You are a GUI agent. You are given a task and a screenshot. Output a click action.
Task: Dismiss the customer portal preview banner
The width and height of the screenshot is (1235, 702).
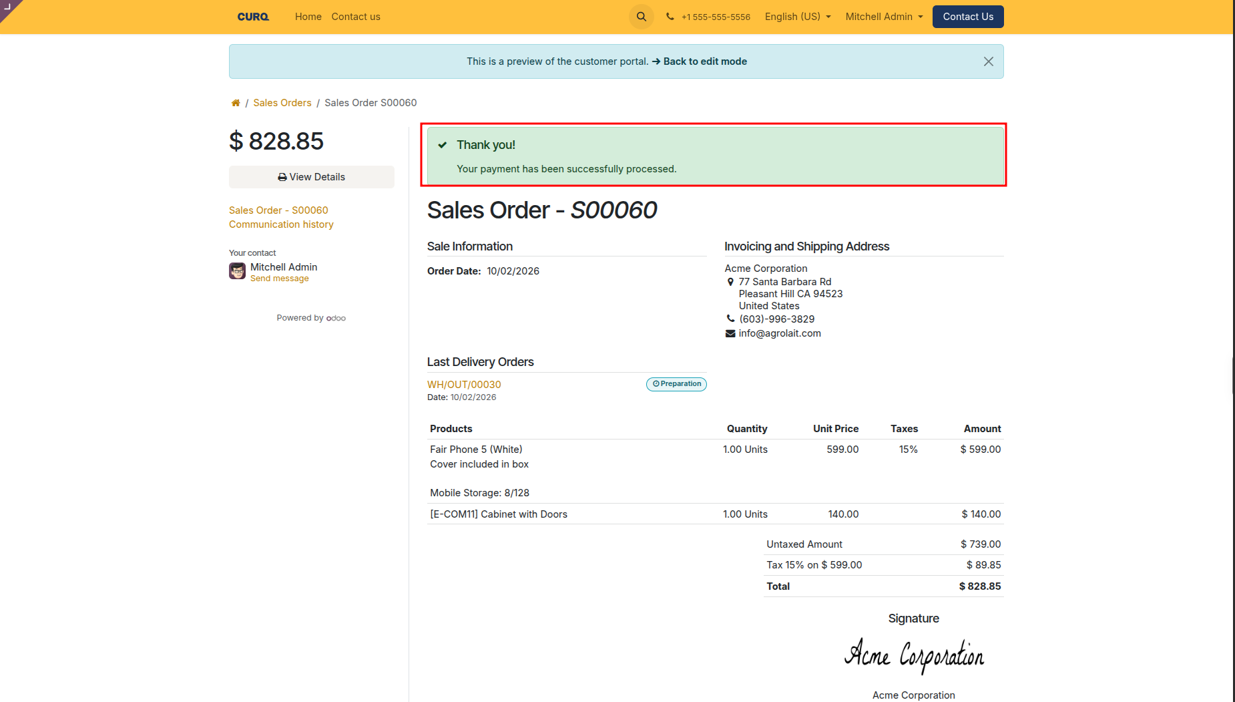pos(988,61)
